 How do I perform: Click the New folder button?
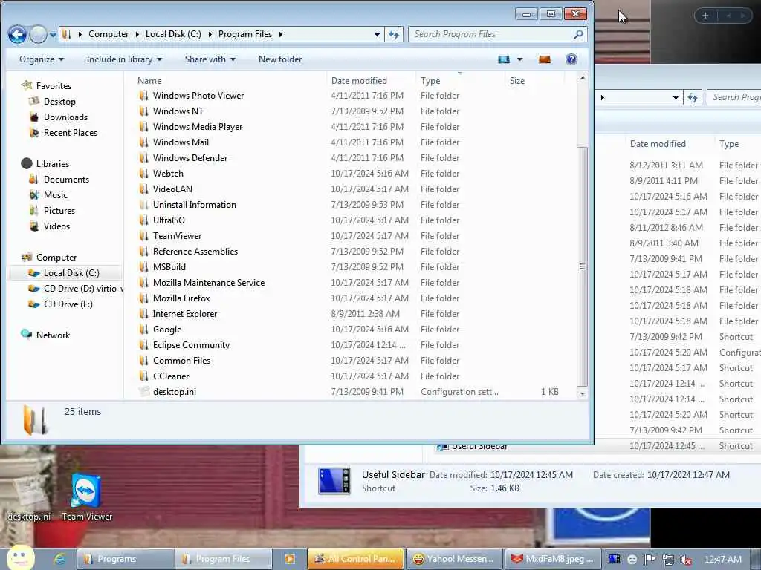point(280,59)
